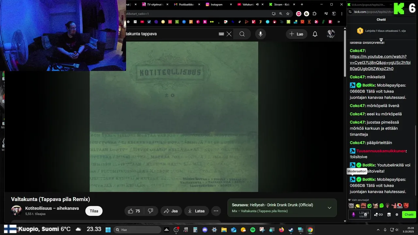Dislike the Valtakunta video
The height and width of the screenshot is (235, 418).
[x=151, y=211]
